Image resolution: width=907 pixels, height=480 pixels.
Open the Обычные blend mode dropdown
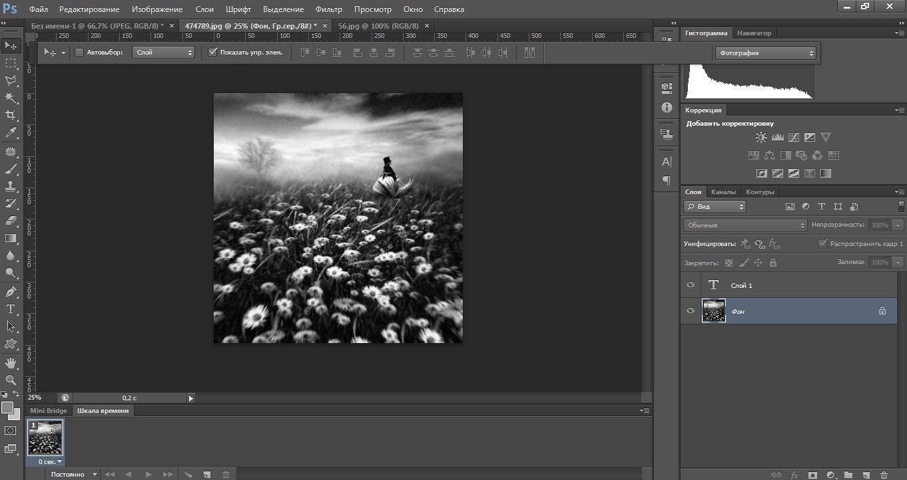(x=745, y=225)
